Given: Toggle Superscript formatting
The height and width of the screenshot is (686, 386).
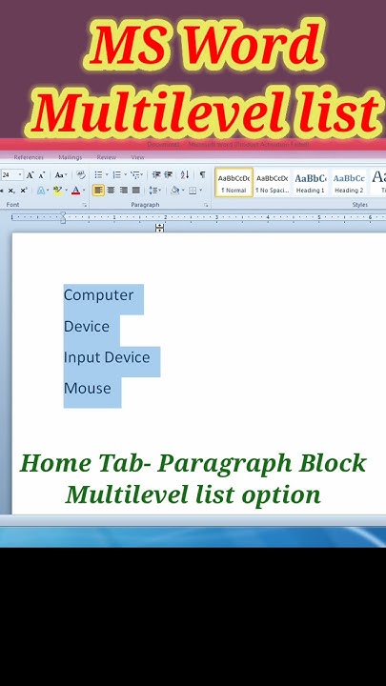Looking at the screenshot, I should (x=24, y=191).
